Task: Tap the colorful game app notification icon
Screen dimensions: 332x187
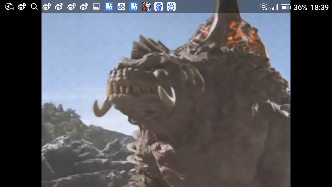Action: tap(146, 6)
